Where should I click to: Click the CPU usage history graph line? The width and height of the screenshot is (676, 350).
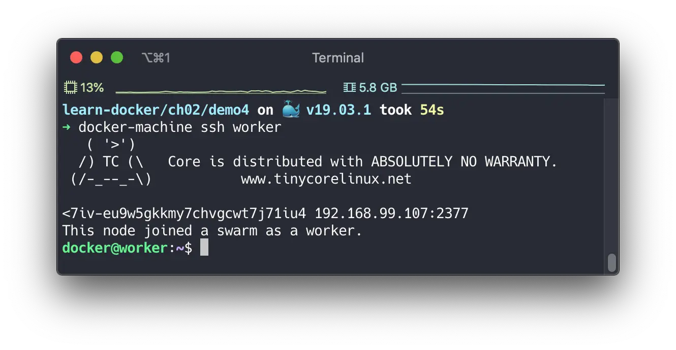point(221,90)
